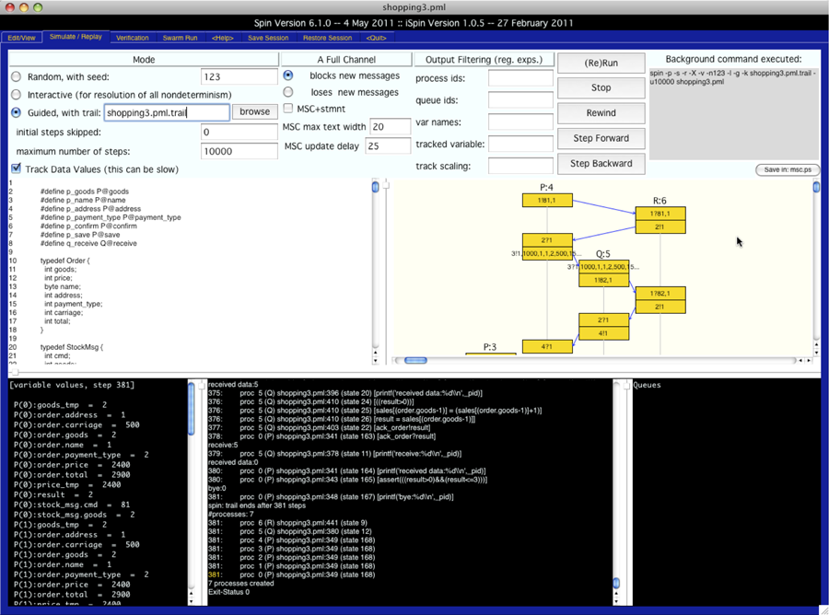Click the "1?82,1" box in the chart
Image resolution: width=829 pixels, height=615 pixels.
coord(660,294)
